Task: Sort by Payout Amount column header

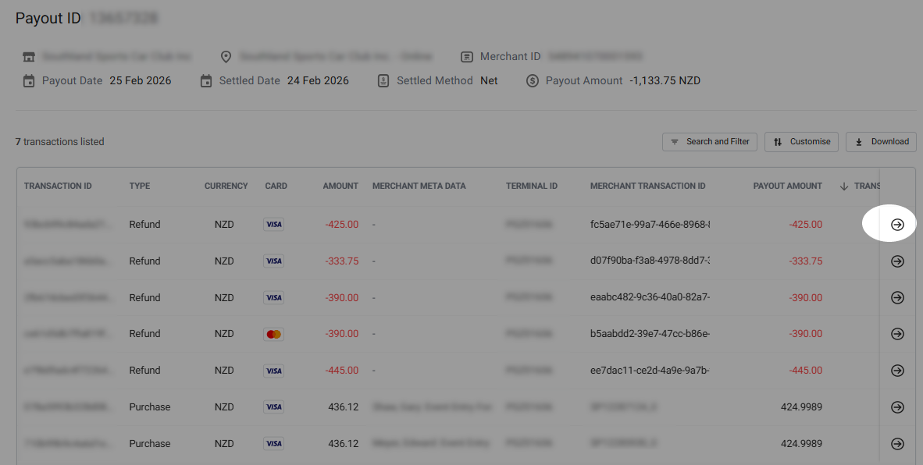Action: click(788, 186)
